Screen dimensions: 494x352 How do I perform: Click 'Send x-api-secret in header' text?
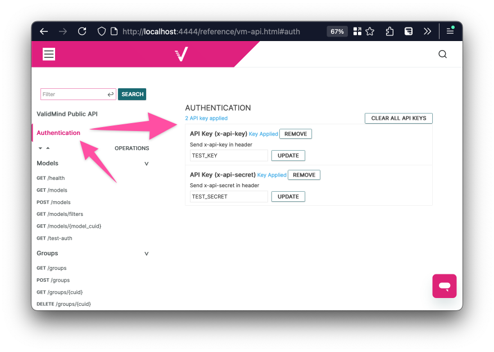click(x=225, y=186)
